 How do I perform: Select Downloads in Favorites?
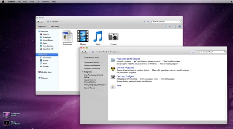tap(46, 37)
